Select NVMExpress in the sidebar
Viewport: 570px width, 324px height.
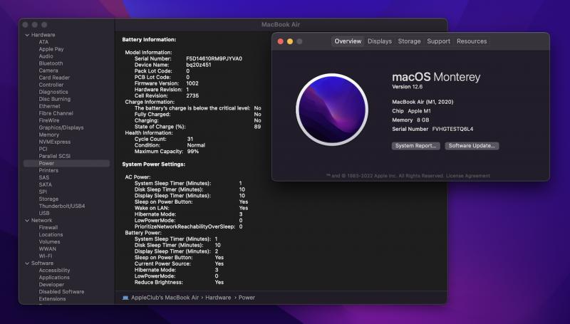click(x=55, y=142)
